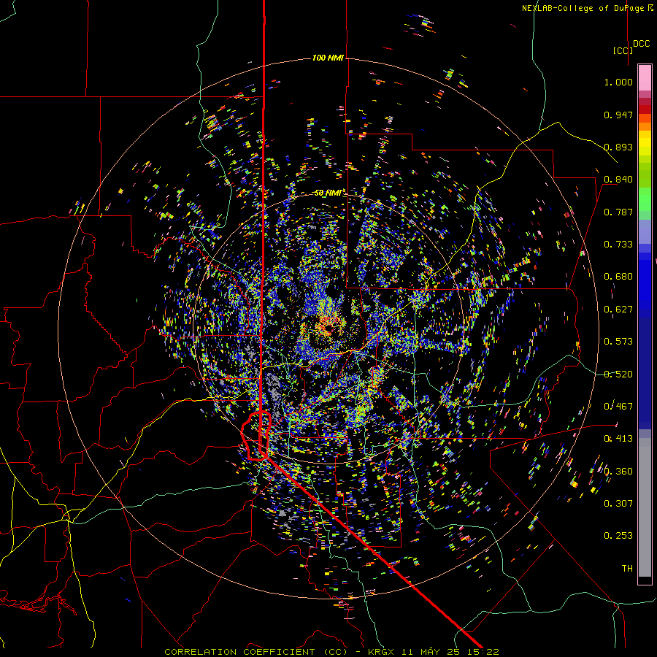The image size is (657, 657).
Task: Click the 0.253 color scale value
Action: [618, 536]
